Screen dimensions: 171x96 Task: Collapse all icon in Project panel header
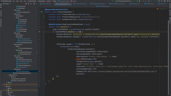coord(31,4)
